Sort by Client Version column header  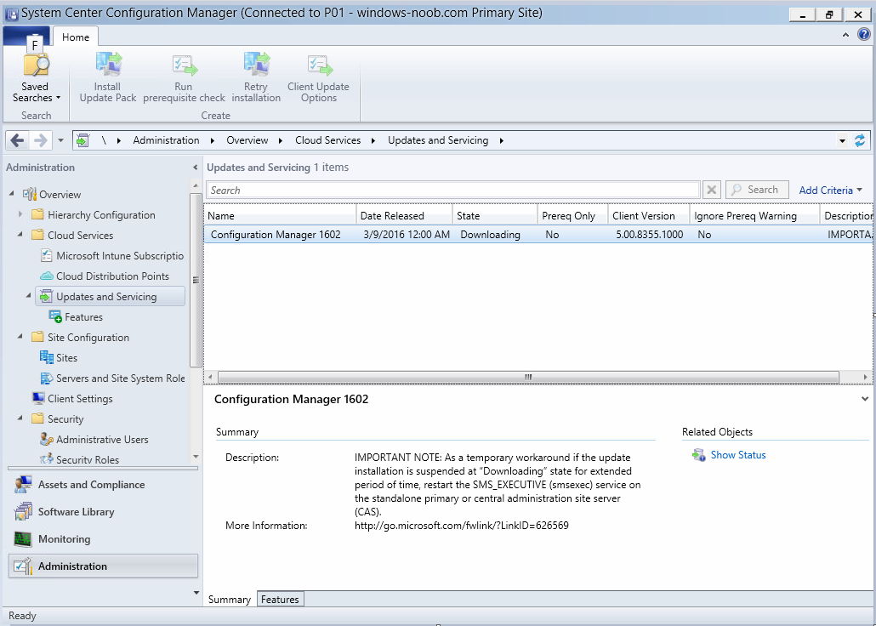tap(649, 216)
